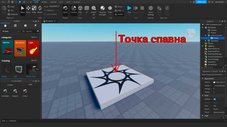Viewport: 227px width, 127px height.
Task: Open the Light category card
Action: pos(33,48)
